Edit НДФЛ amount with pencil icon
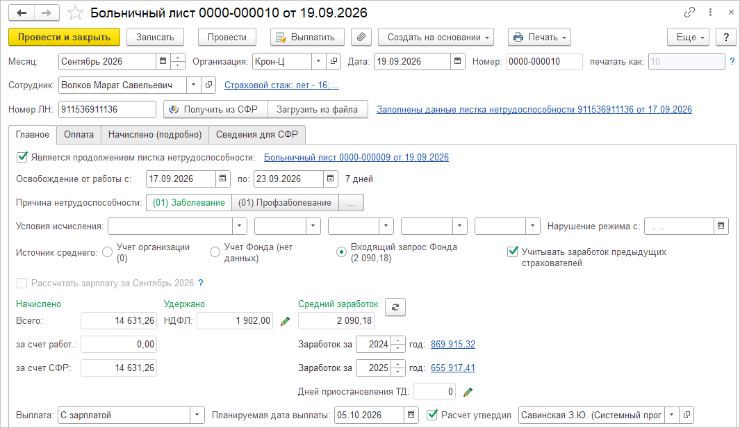The image size is (740, 428). (285, 322)
